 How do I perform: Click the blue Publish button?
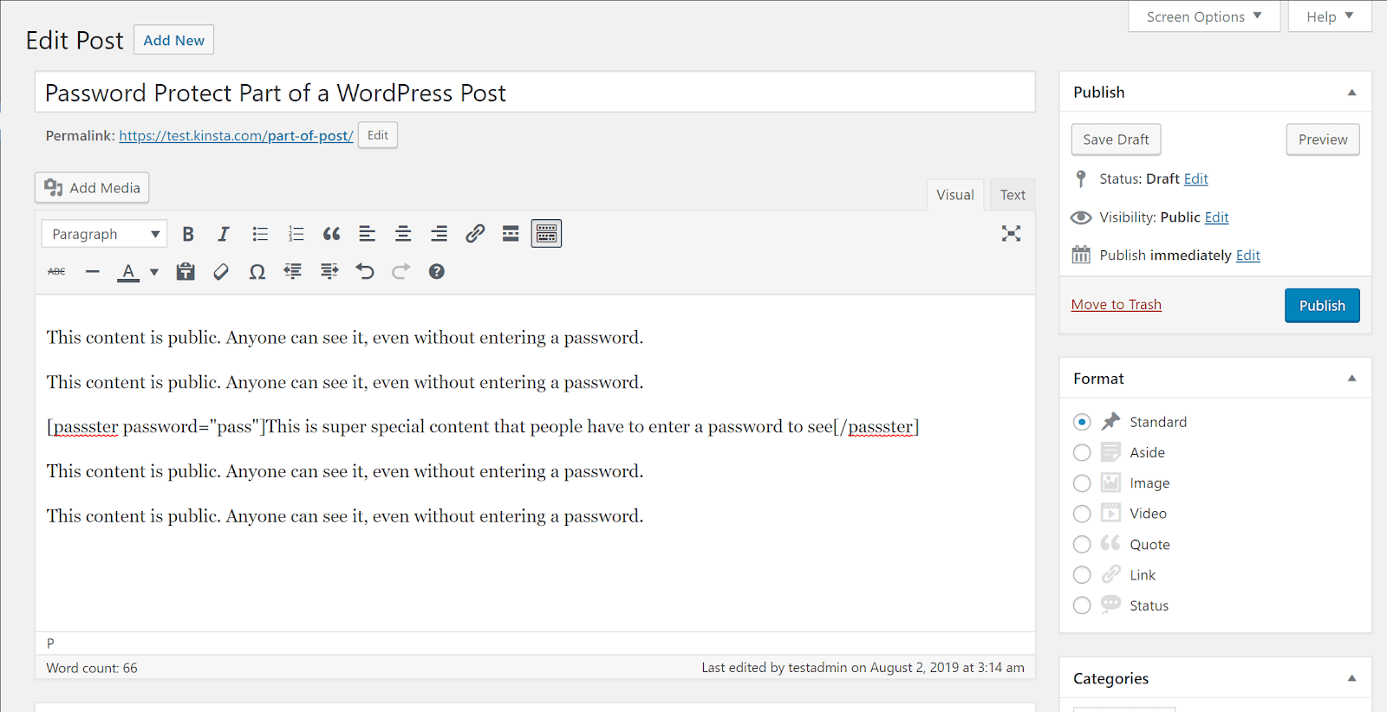click(x=1322, y=306)
